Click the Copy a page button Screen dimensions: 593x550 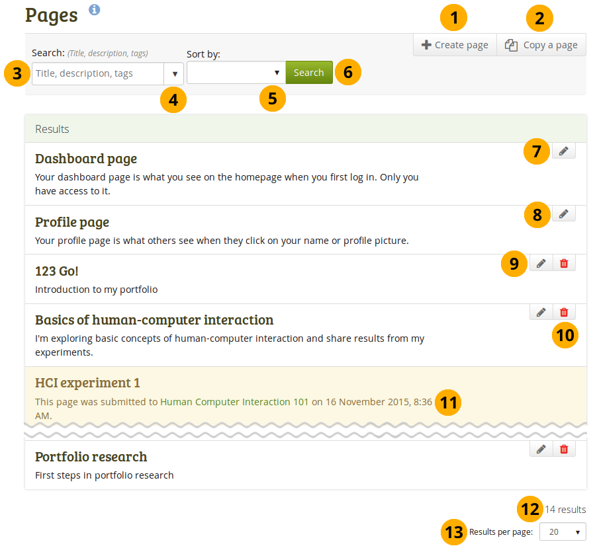(x=541, y=45)
